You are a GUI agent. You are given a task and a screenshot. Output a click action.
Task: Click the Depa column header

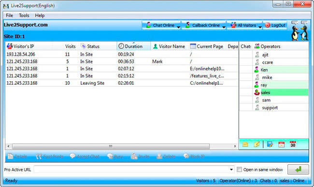point(232,46)
